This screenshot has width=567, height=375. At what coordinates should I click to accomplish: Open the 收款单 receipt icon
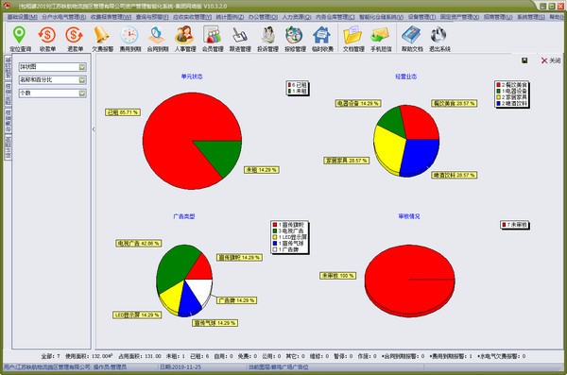pos(47,39)
